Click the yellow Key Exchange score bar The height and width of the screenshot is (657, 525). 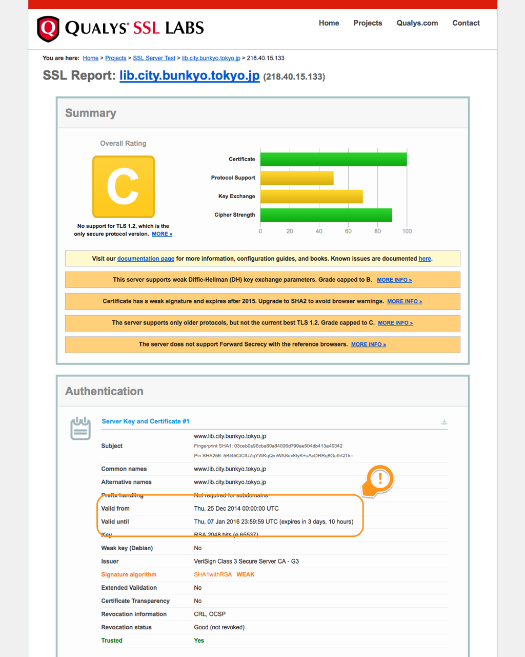pyautogui.click(x=312, y=197)
